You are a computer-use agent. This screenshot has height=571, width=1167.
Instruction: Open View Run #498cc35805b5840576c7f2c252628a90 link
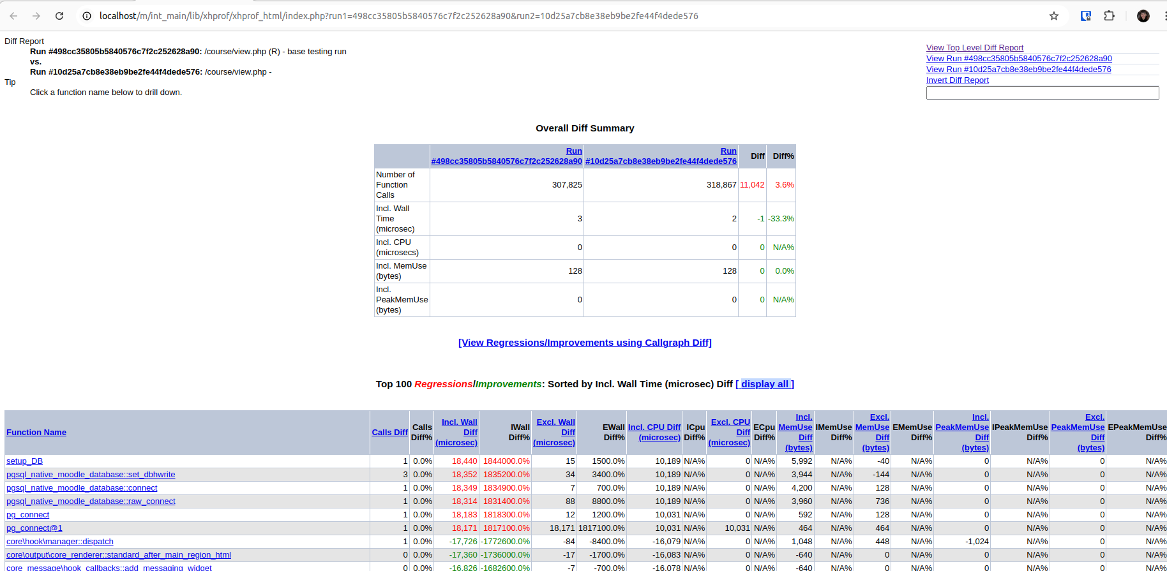click(1019, 59)
